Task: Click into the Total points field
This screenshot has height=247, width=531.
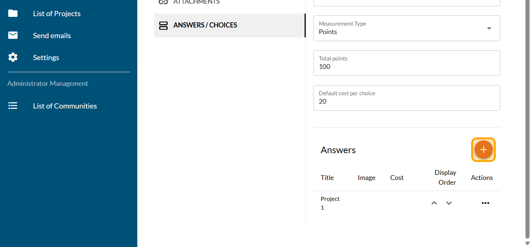Action: tap(406, 67)
